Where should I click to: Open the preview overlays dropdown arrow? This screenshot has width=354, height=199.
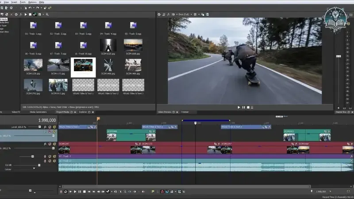point(199,15)
